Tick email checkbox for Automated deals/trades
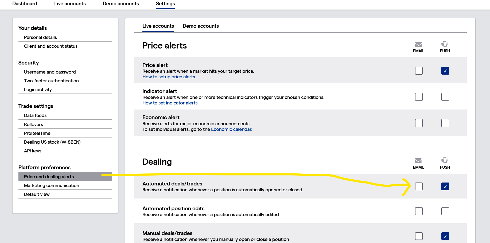The width and height of the screenshot is (490, 243). tap(419, 187)
